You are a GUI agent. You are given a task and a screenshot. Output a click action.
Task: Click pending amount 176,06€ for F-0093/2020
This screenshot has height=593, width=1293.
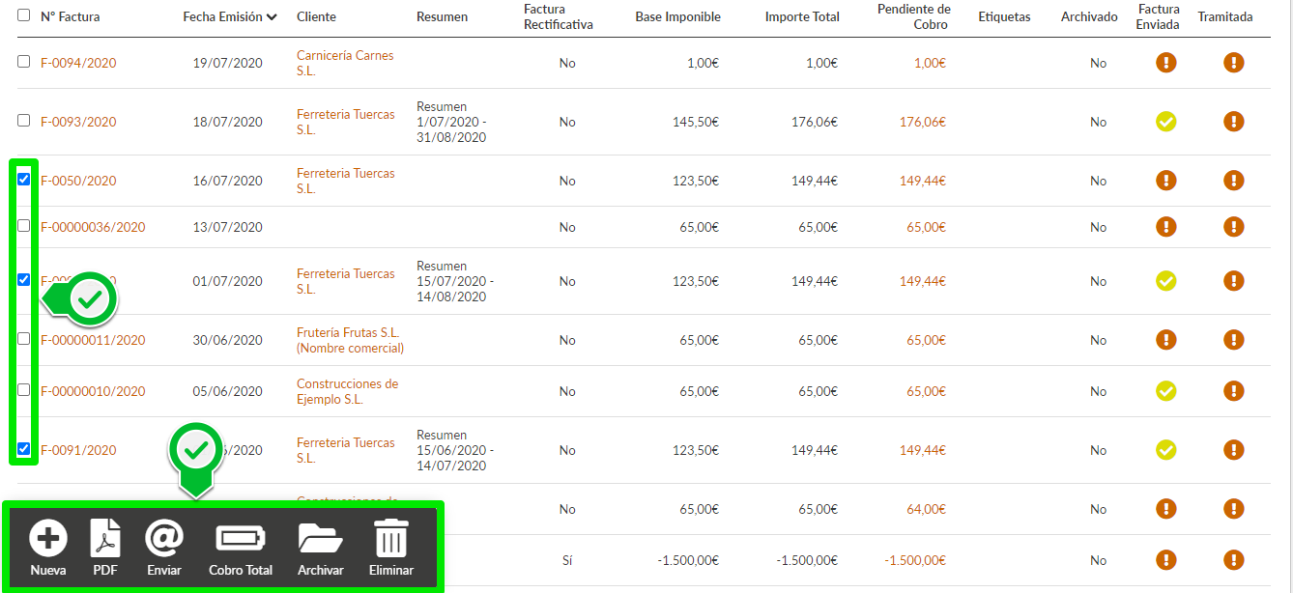coord(922,122)
